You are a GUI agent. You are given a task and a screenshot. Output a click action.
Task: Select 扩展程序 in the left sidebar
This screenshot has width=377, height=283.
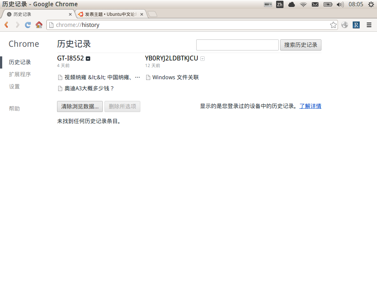(20, 74)
